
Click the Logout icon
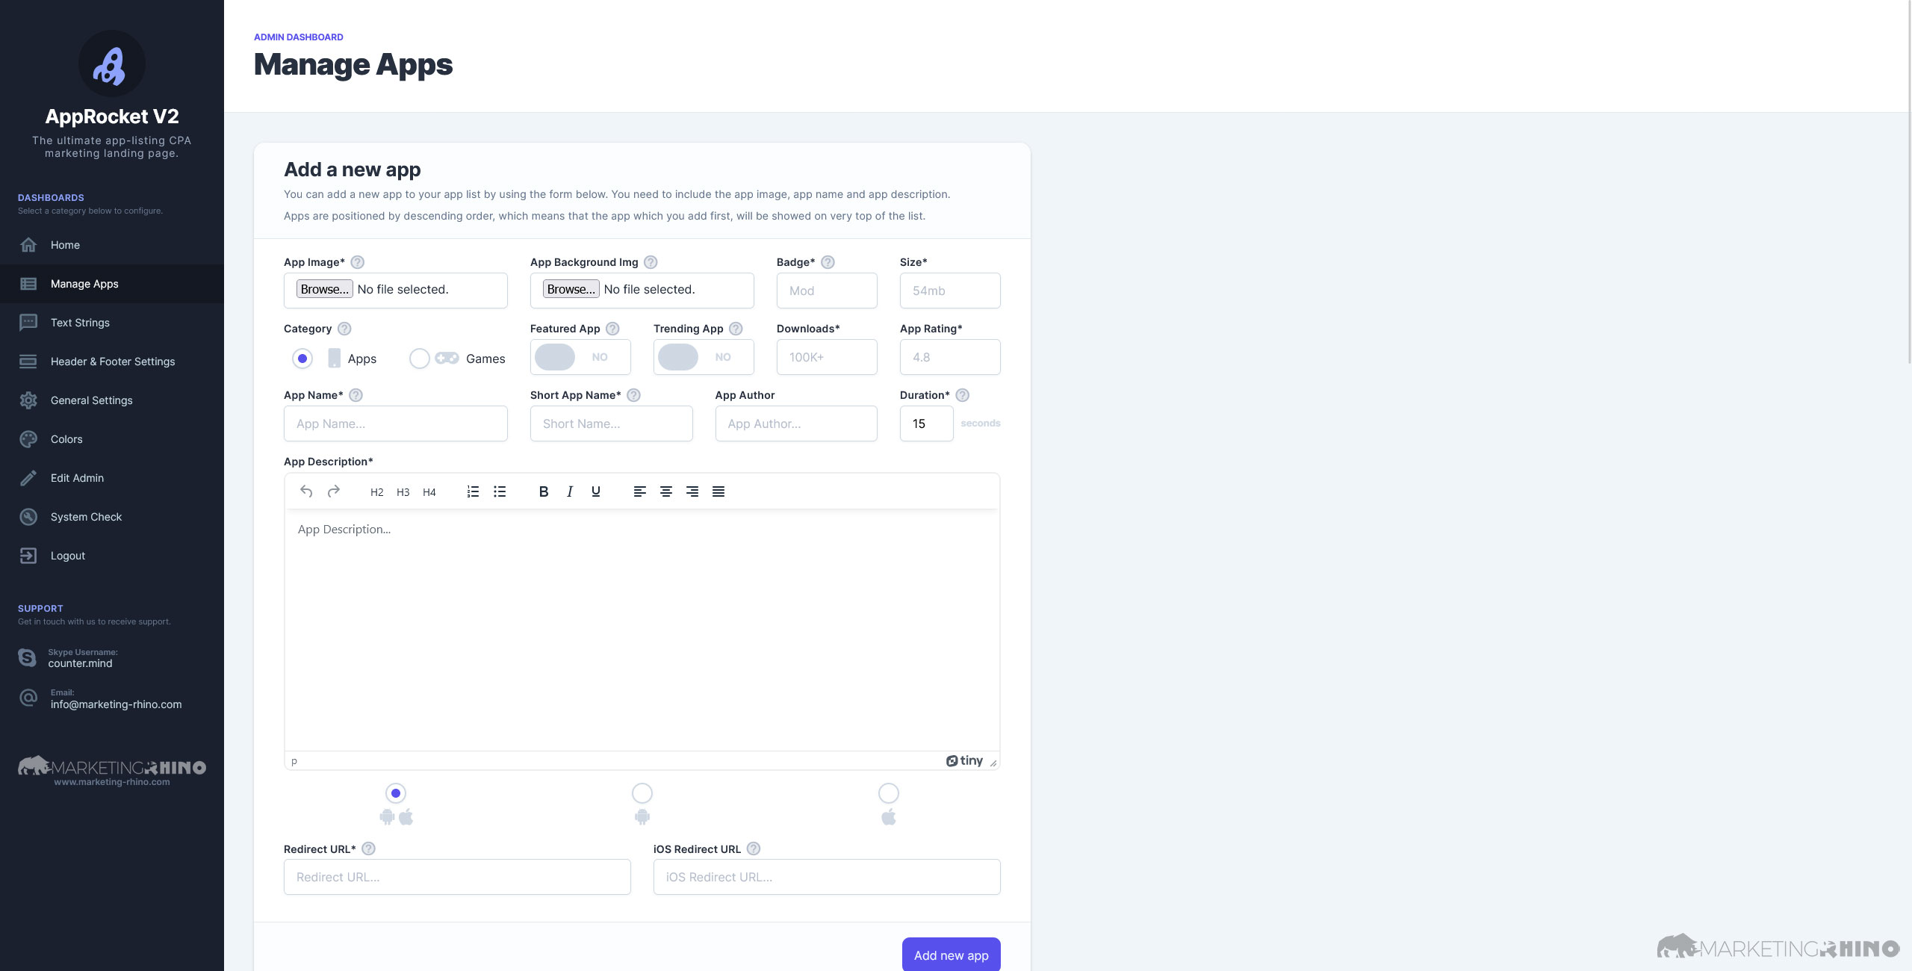tap(28, 555)
